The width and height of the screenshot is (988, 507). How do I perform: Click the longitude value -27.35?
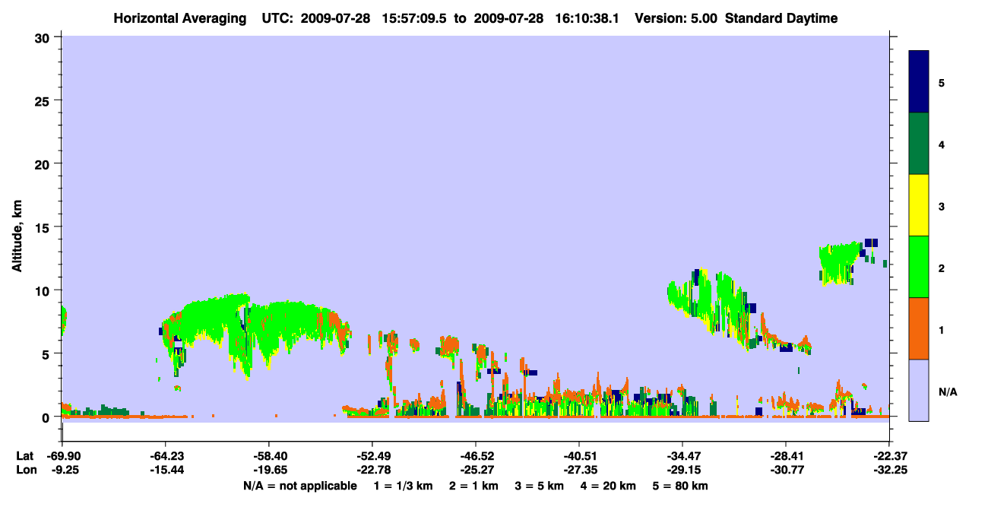[x=579, y=471]
